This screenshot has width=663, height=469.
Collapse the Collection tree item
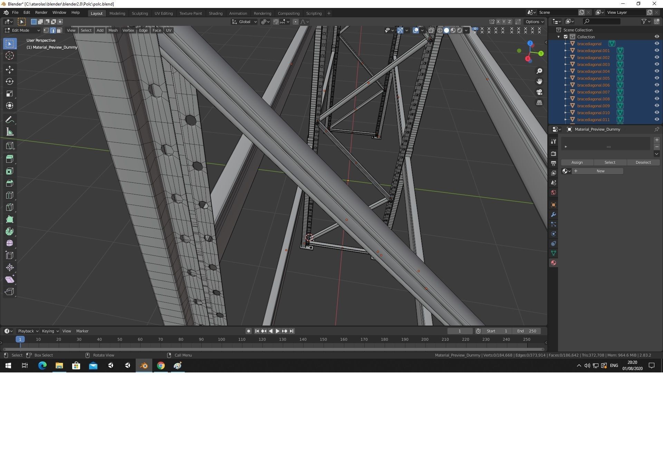[559, 37]
